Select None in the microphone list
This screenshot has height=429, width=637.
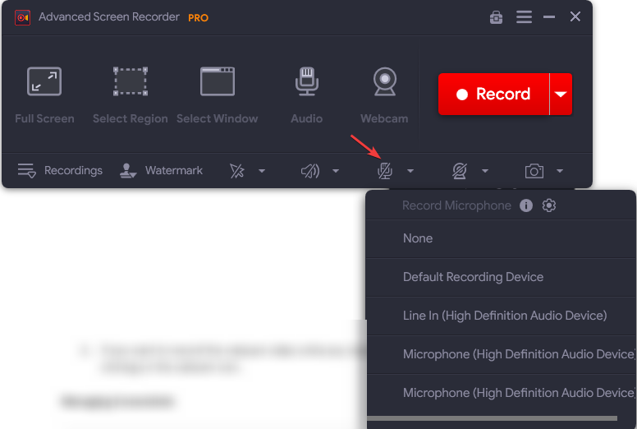point(418,238)
